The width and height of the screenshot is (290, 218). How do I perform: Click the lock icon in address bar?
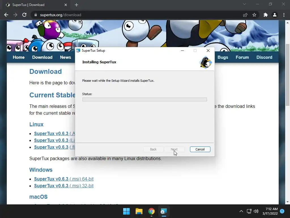tap(35, 15)
